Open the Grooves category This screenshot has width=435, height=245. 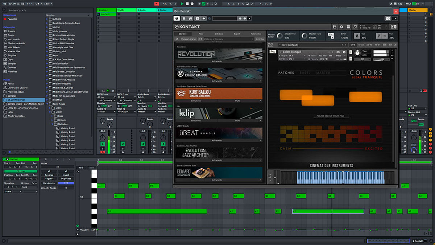point(12,68)
